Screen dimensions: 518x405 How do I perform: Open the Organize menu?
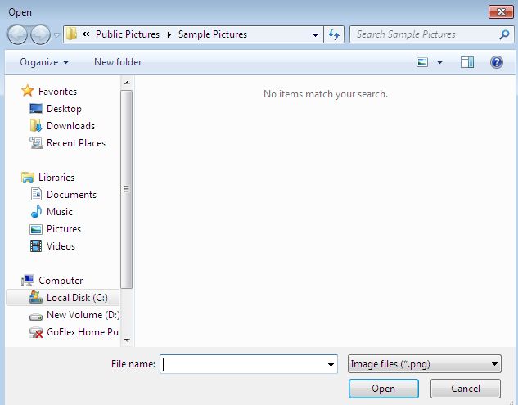point(44,62)
